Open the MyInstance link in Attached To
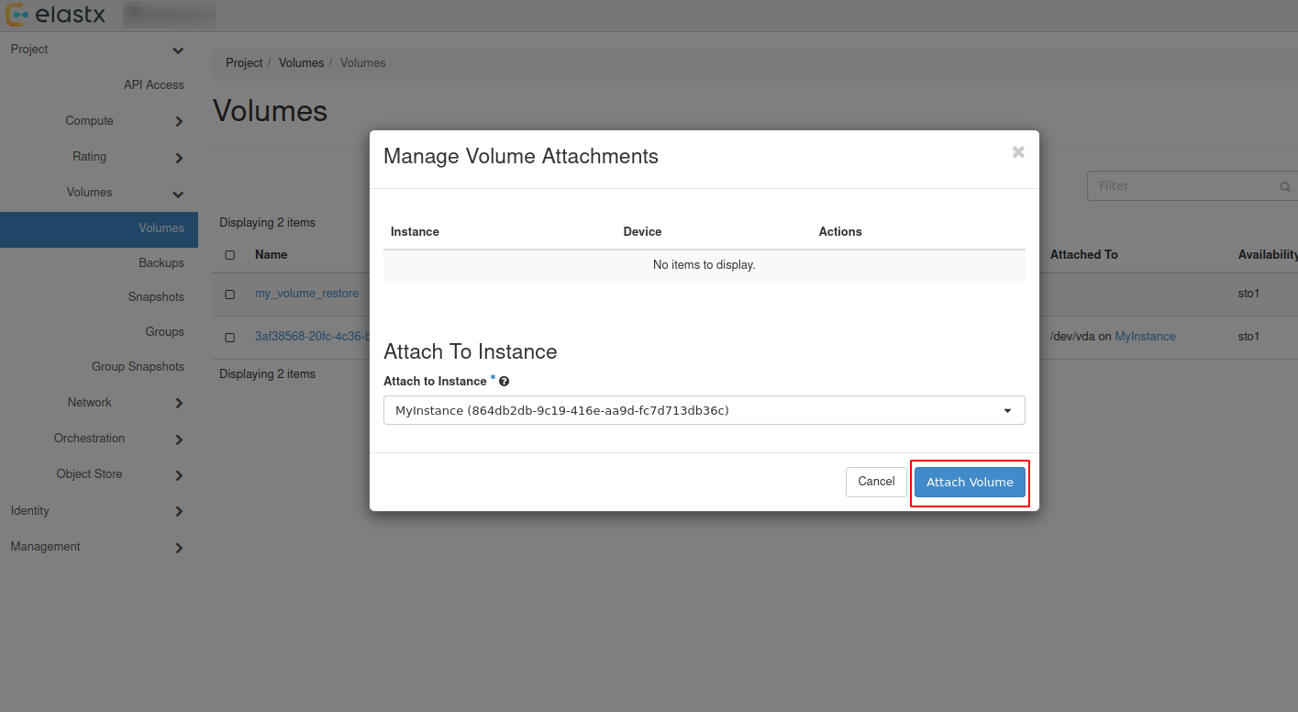The height and width of the screenshot is (712, 1298). (1145, 337)
